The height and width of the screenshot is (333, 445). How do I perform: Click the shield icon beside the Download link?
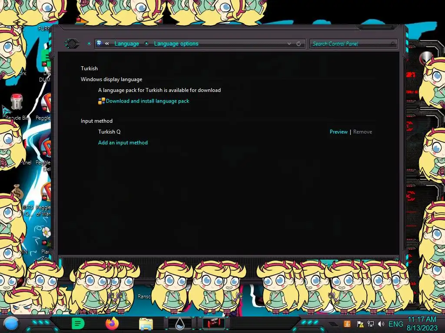(101, 101)
